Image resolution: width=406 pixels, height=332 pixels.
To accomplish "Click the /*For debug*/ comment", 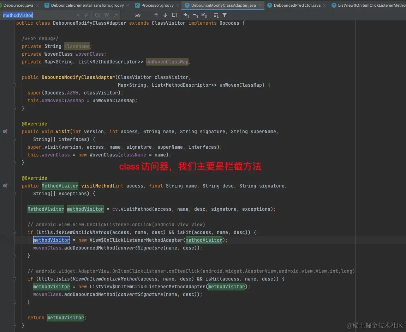I will [x=40, y=38].
